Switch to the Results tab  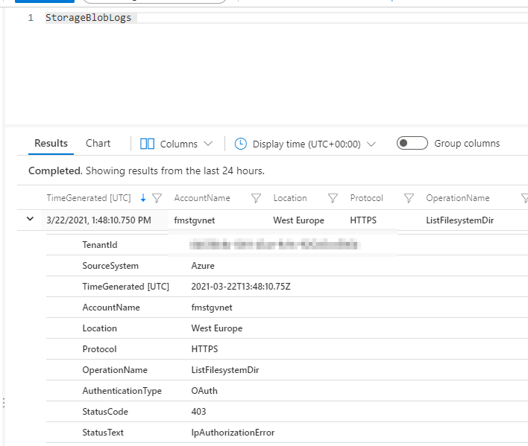(x=51, y=144)
